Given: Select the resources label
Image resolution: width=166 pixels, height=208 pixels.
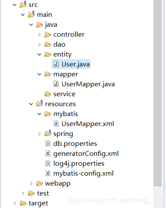Looking at the screenshot, I should (x=60, y=104).
